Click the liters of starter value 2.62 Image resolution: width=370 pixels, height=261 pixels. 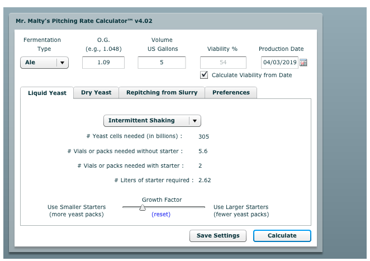pyautogui.click(x=205, y=181)
